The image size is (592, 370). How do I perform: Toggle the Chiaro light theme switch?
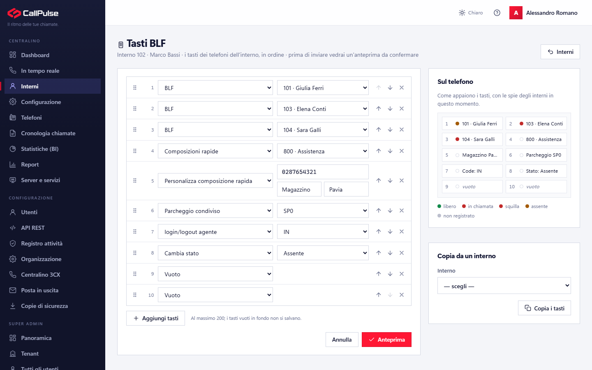471,13
